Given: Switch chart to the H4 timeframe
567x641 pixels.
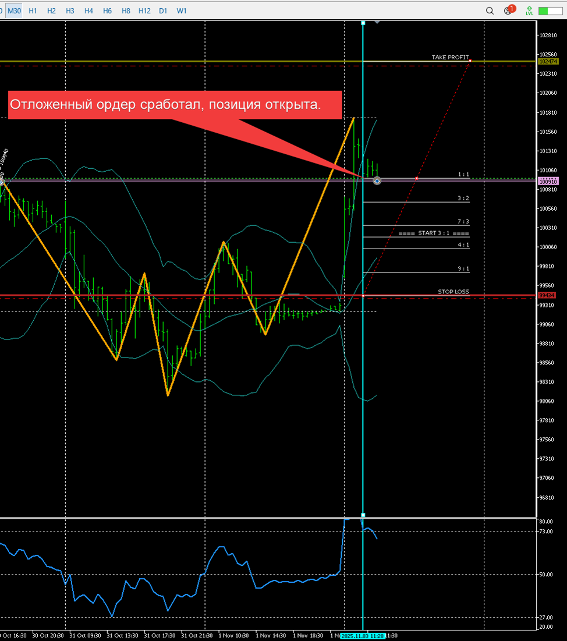Looking at the screenshot, I should [x=88, y=10].
